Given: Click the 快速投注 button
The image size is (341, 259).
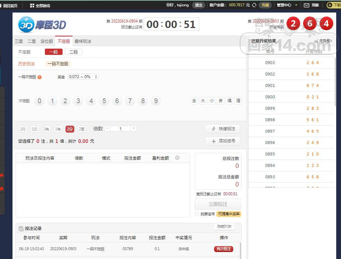Looking at the screenshot, I should [x=223, y=129].
